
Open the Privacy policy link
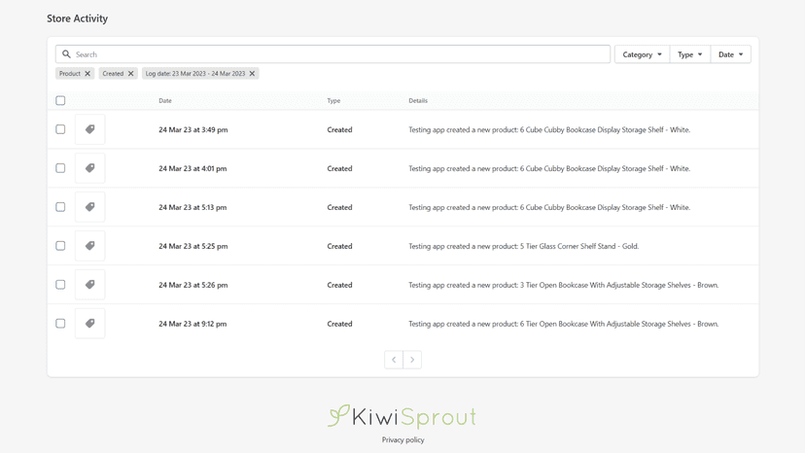(x=403, y=439)
